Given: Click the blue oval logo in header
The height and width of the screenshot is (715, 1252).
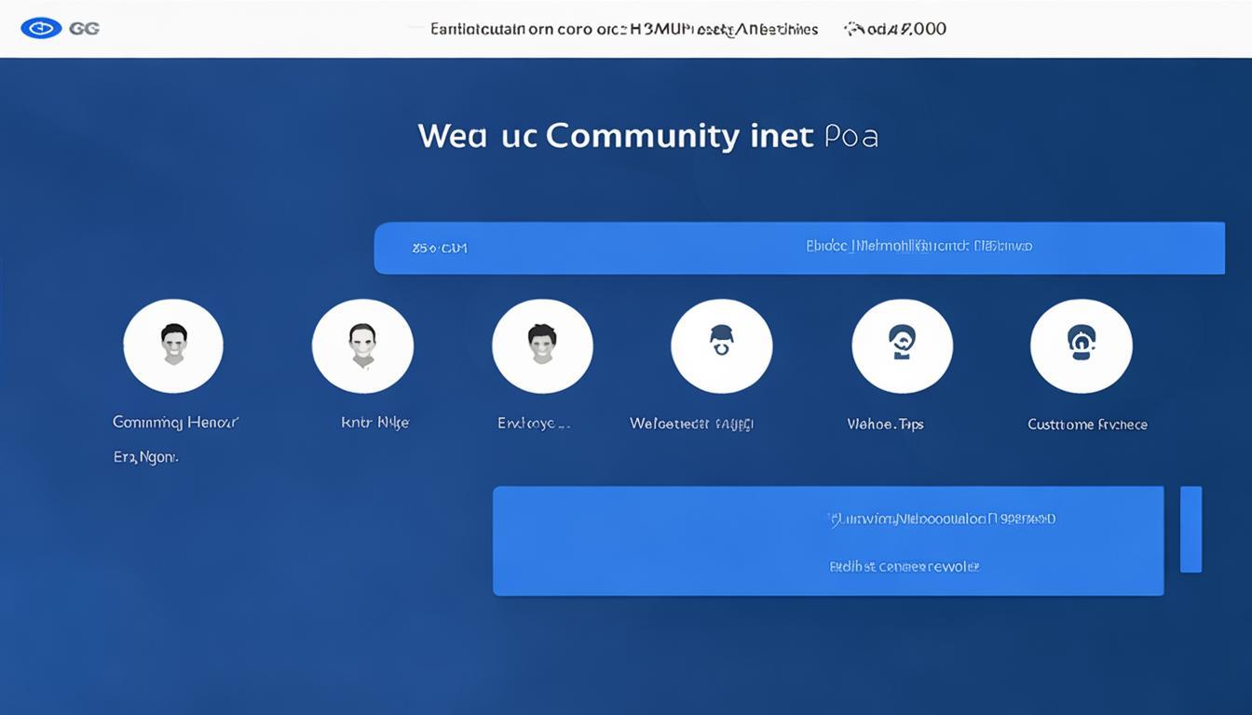Looking at the screenshot, I should [x=40, y=29].
